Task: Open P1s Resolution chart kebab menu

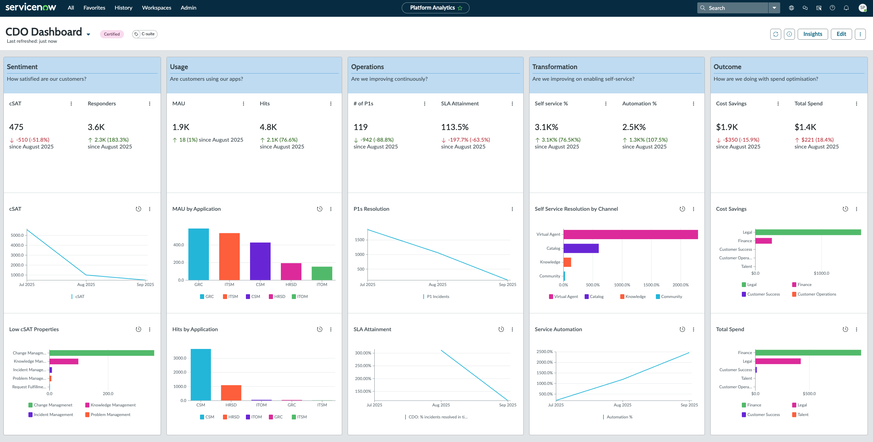Action: tap(512, 209)
